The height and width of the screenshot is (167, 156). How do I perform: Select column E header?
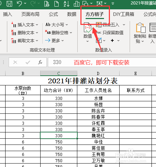coord(136,73)
